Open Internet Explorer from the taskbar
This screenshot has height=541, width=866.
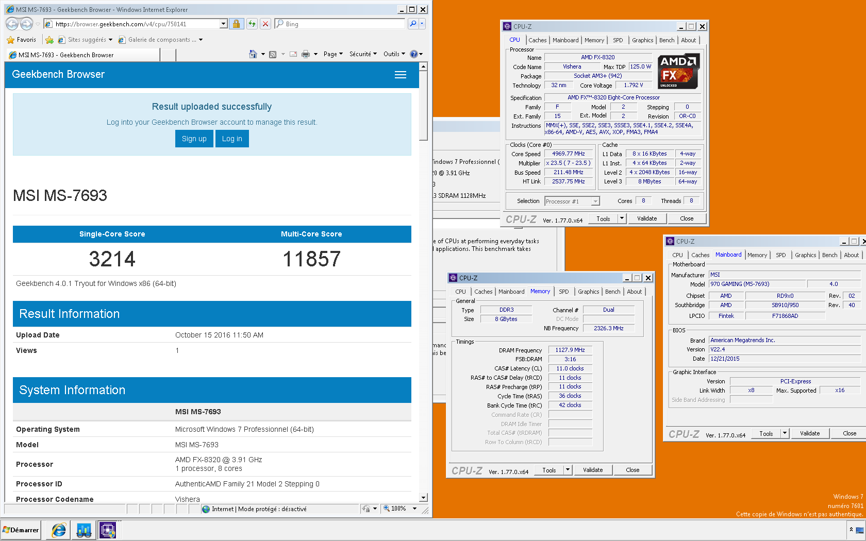click(x=59, y=530)
